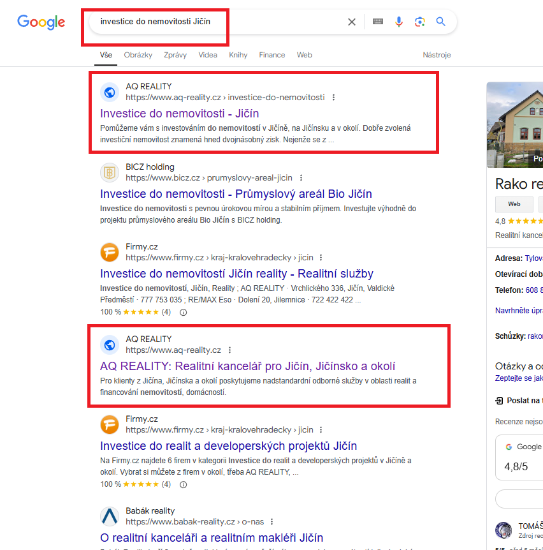
Task: Click the Google logo
Action: [x=41, y=22]
